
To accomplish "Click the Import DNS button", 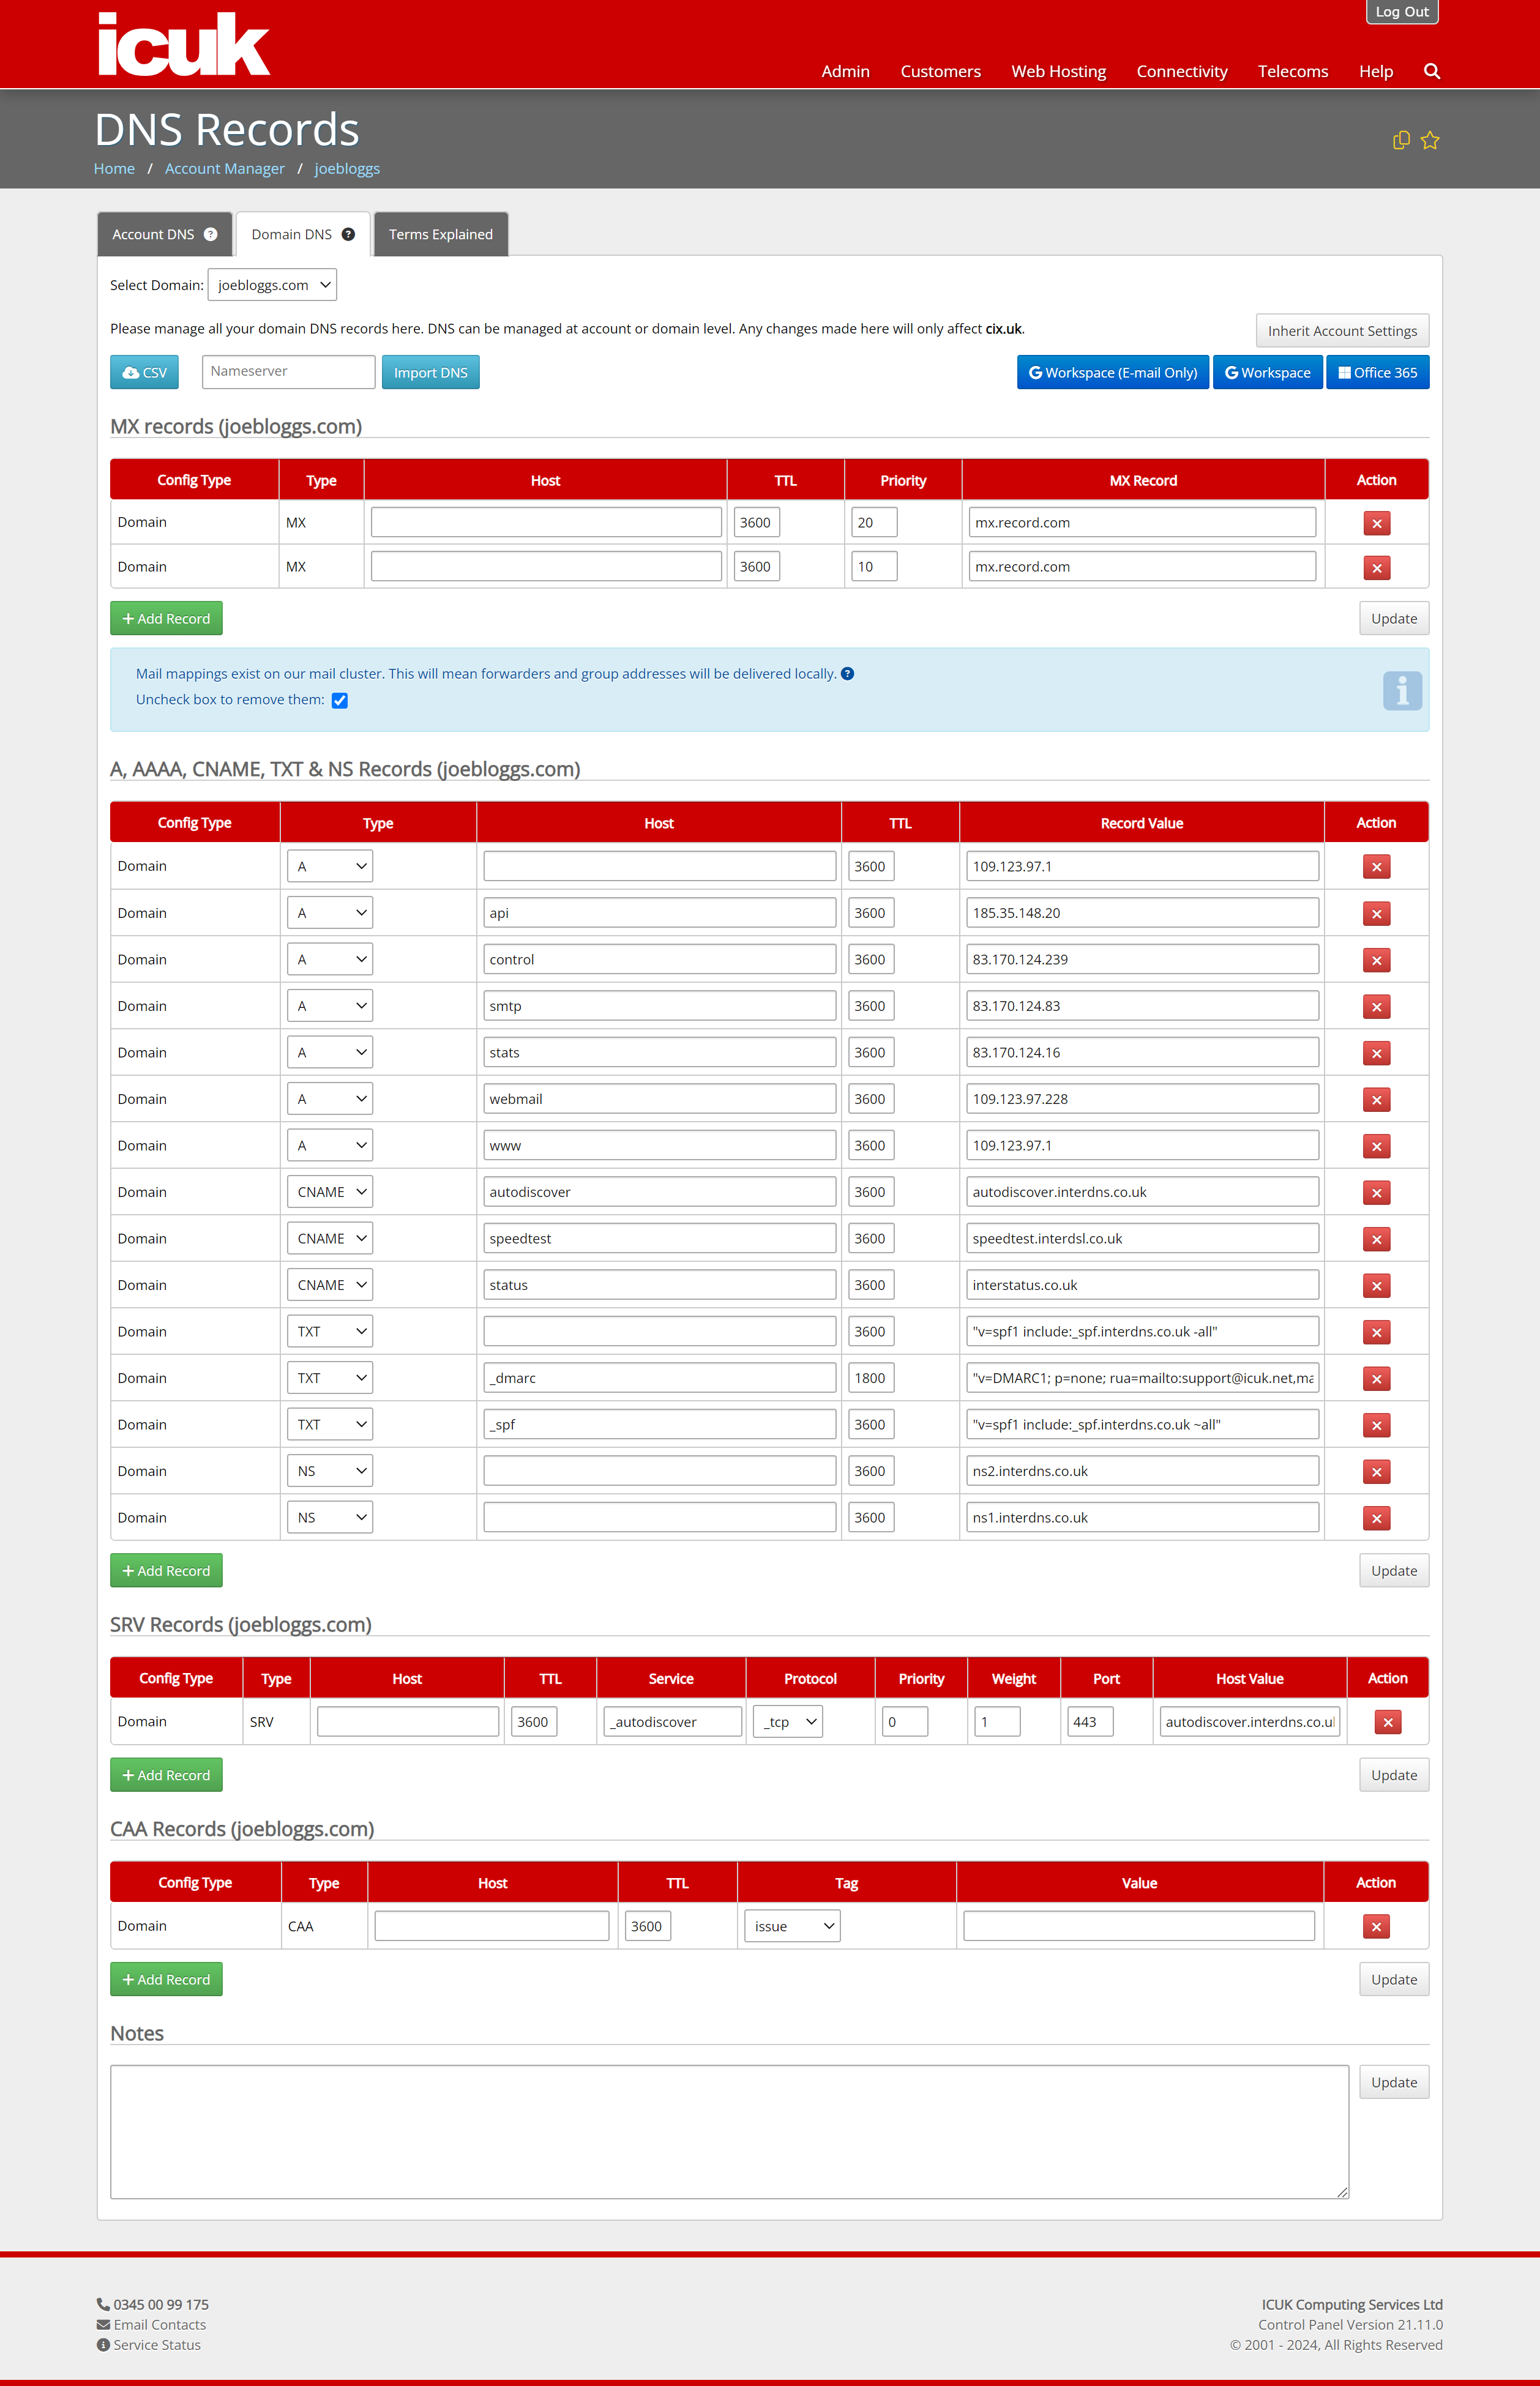I will coord(430,372).
